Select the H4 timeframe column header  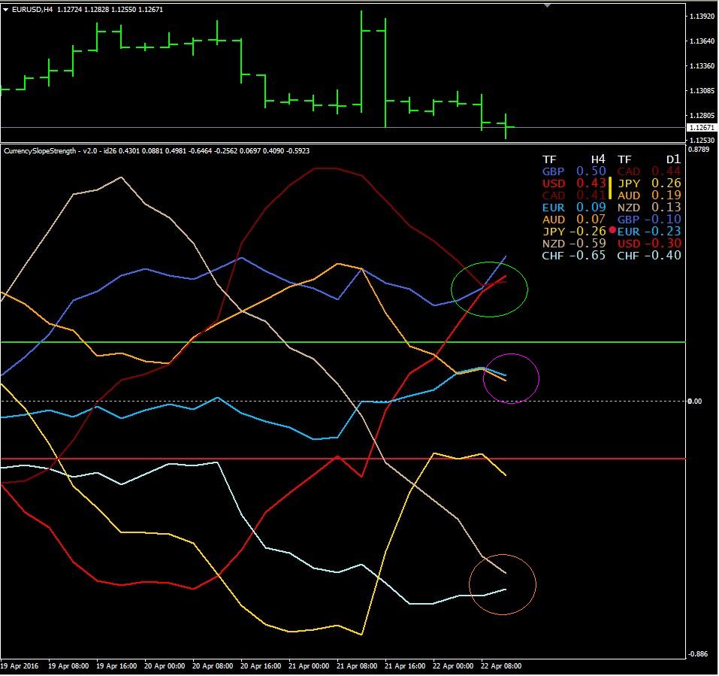point(598,159)
